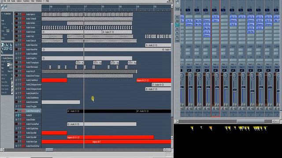Image resolution: width=282 pixels, height=158 pixels.
Task: Open input selector on Track 34 mixer channel
Action: pyautogui.click(x=268, y=64)
